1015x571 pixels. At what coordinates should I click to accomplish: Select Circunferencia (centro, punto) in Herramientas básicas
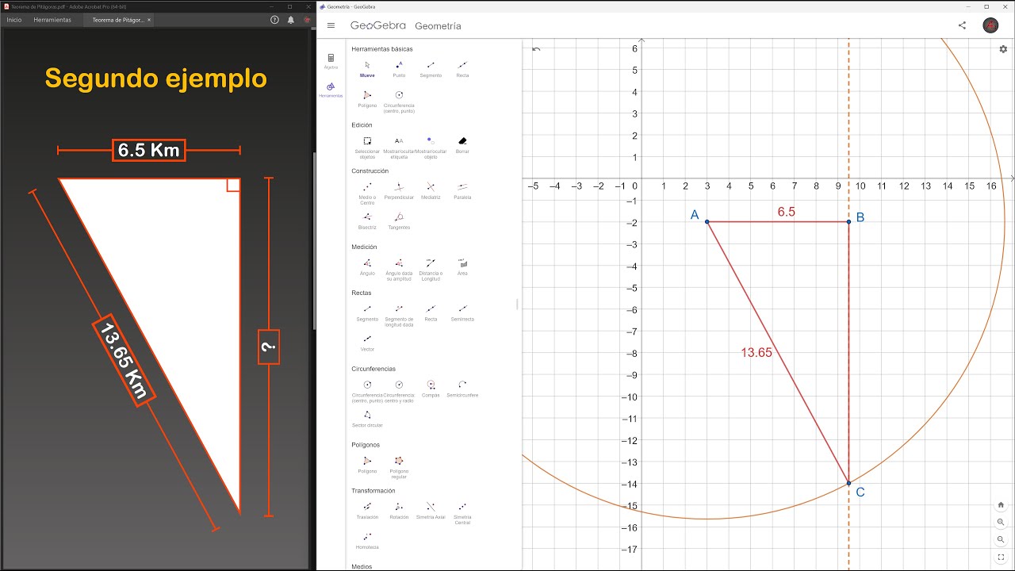(x=399, y=102)
